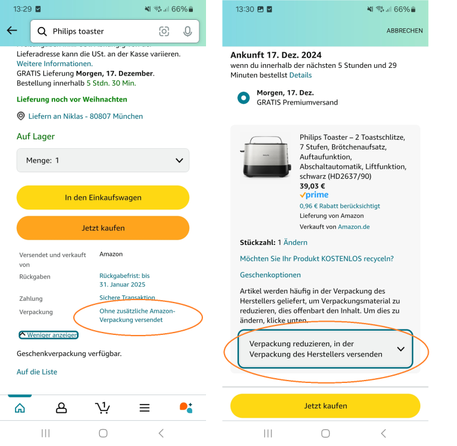Viewport: 457px width, 446px height.
Task: Open the Sichere Transaktion link
Action: [127, 297]
